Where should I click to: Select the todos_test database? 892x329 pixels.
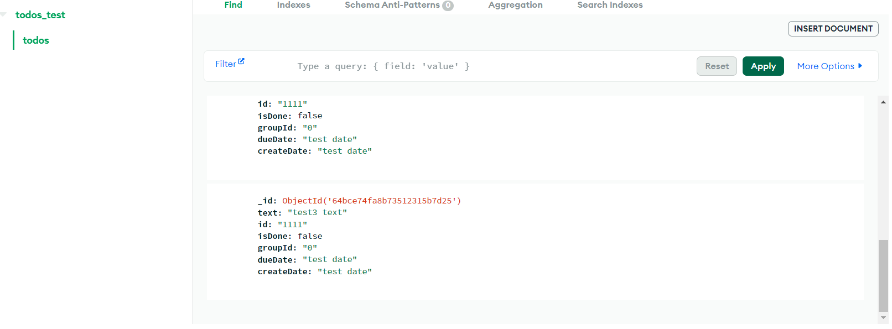[x=40, y=15]
